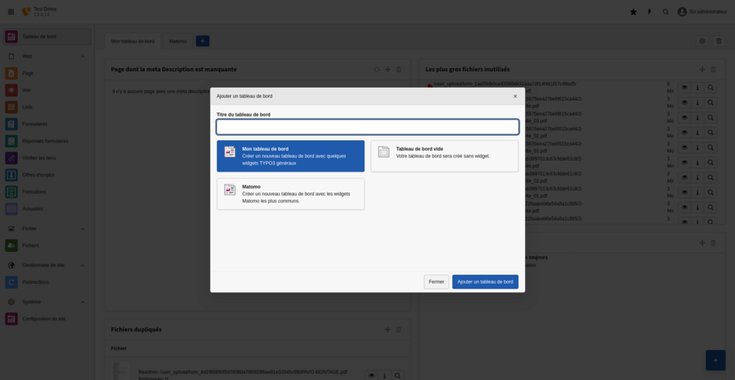The width and height of the screenshot is (735, 380).
Task: Focus the Titre du tableau de bord field
Action: pyautogui.click(x=367, y=127)
